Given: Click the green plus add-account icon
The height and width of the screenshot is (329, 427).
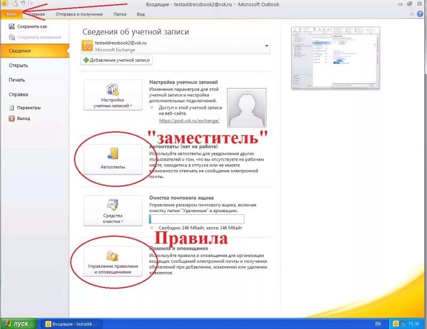Looking at the screenshot, I should pos(86,60).
